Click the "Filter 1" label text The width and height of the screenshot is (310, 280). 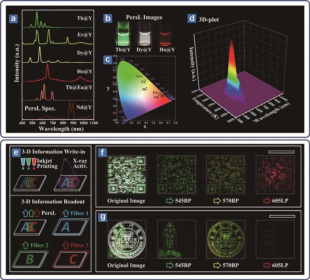point(79,213)
